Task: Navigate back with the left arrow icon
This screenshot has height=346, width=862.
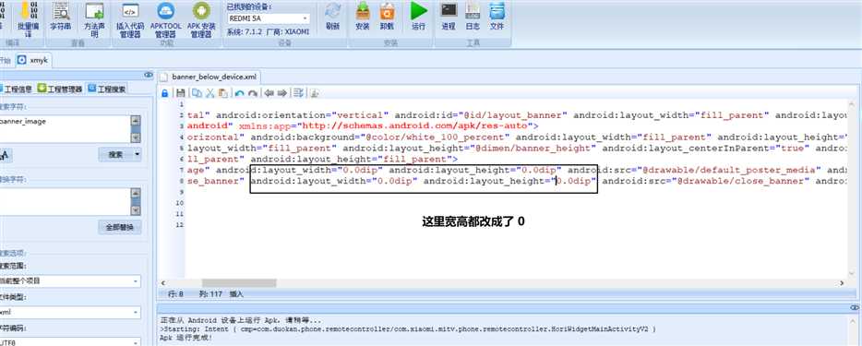Action: point(269,93)
